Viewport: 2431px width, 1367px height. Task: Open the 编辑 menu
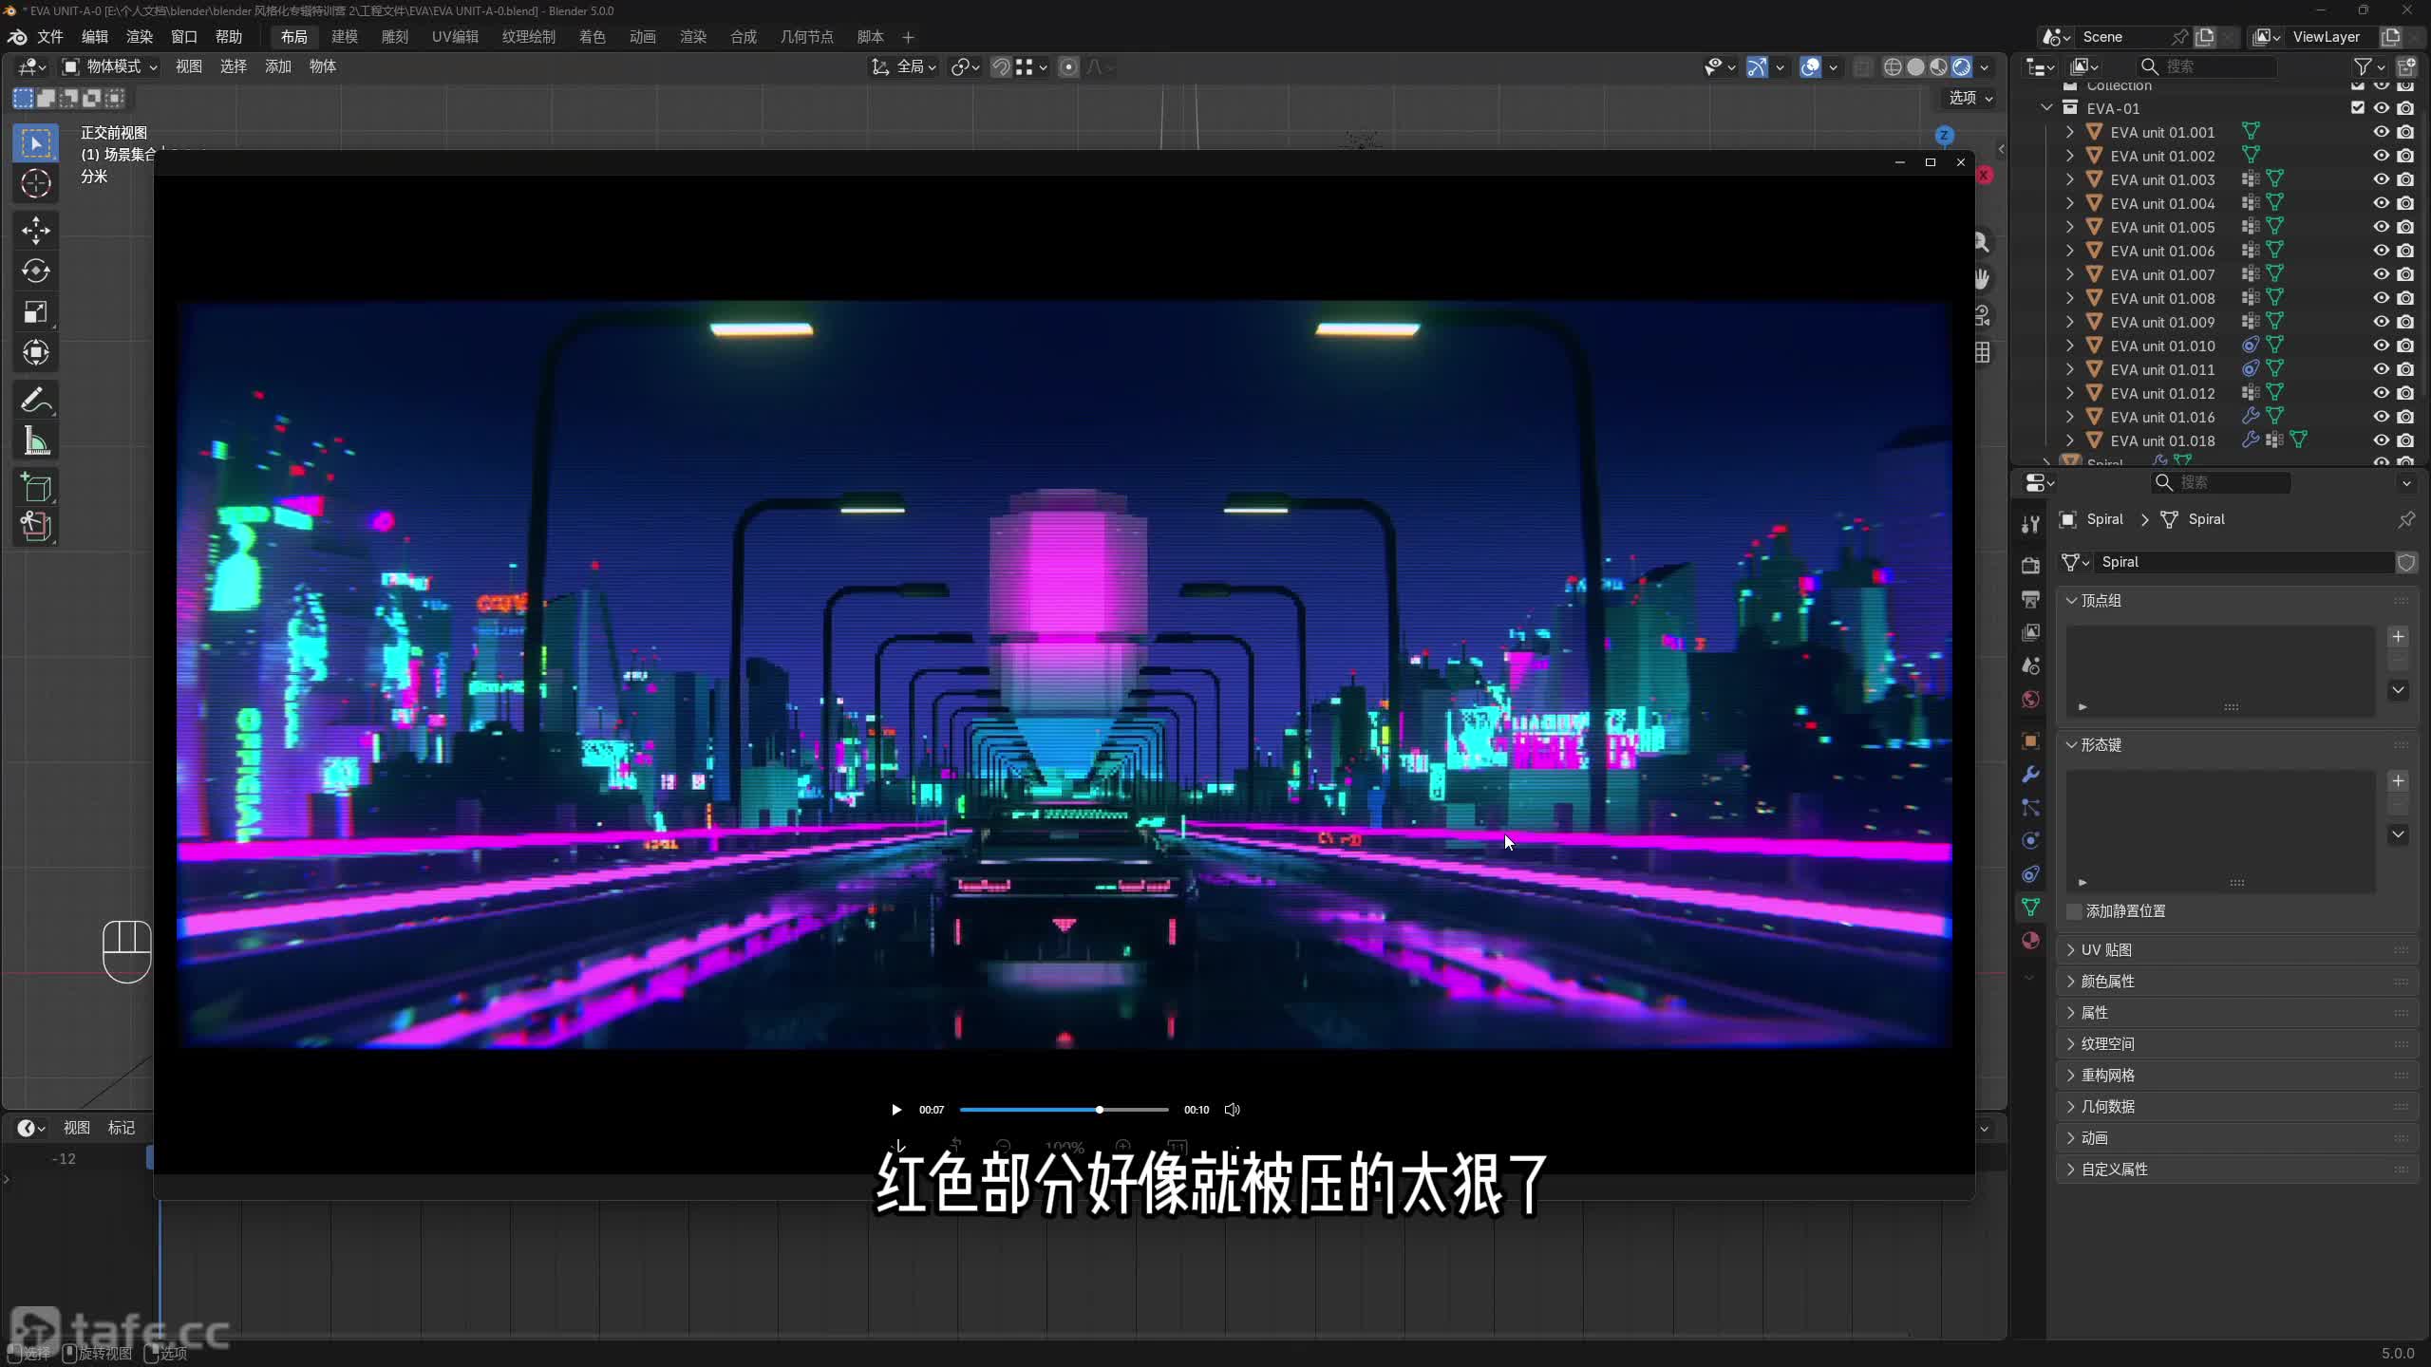[x=94, y=37]
